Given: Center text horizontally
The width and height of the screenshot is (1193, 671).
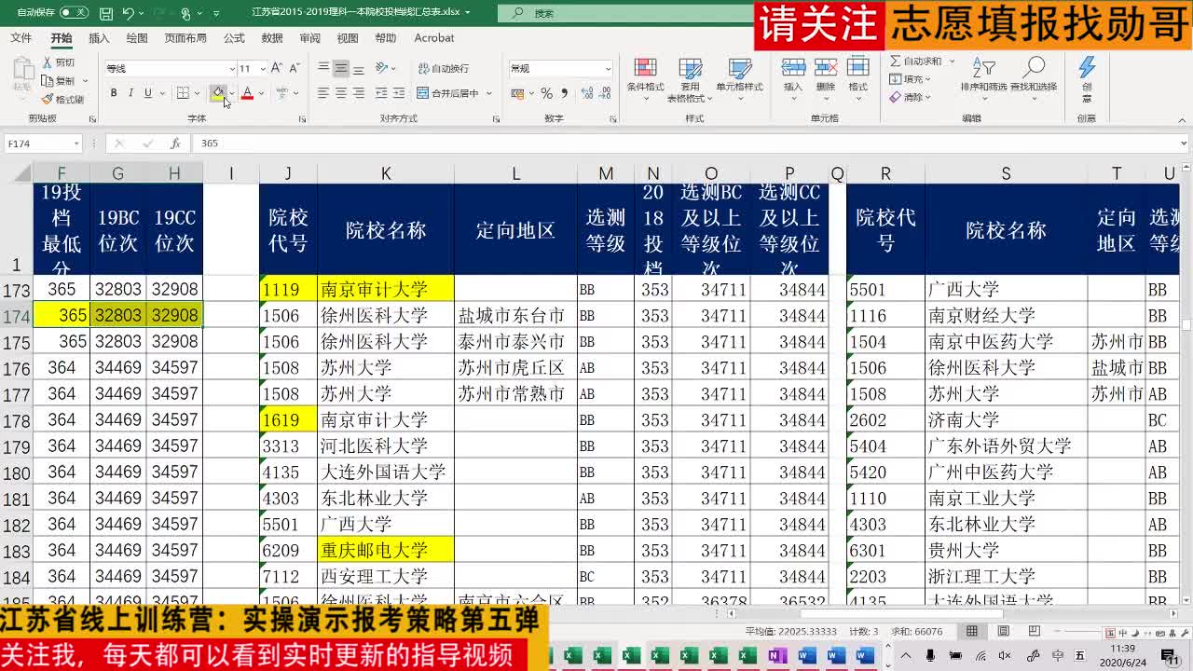Looking at the screenshot, I should pyautogui.click(x=341, y=93).
